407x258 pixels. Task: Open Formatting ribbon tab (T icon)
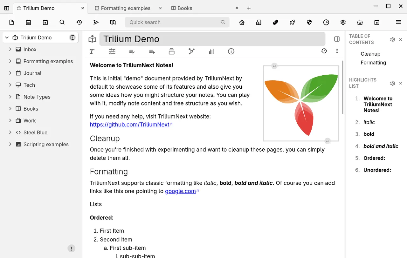pyautogui.click(x=92, y=51)
